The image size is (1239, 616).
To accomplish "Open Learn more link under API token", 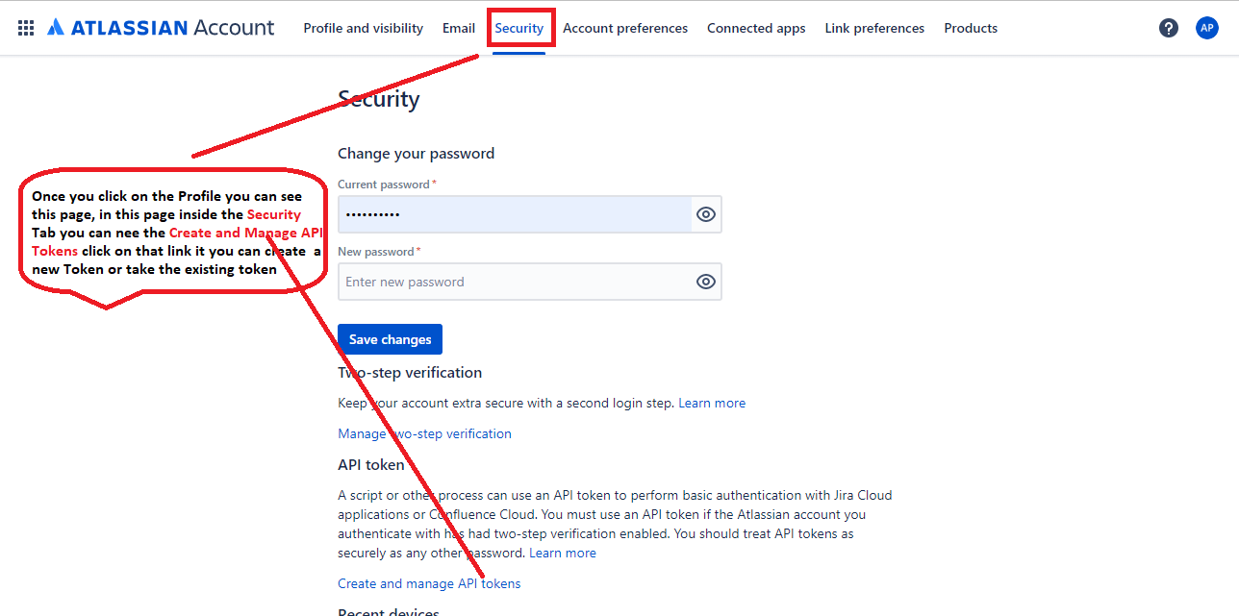I will coord(563,553).
